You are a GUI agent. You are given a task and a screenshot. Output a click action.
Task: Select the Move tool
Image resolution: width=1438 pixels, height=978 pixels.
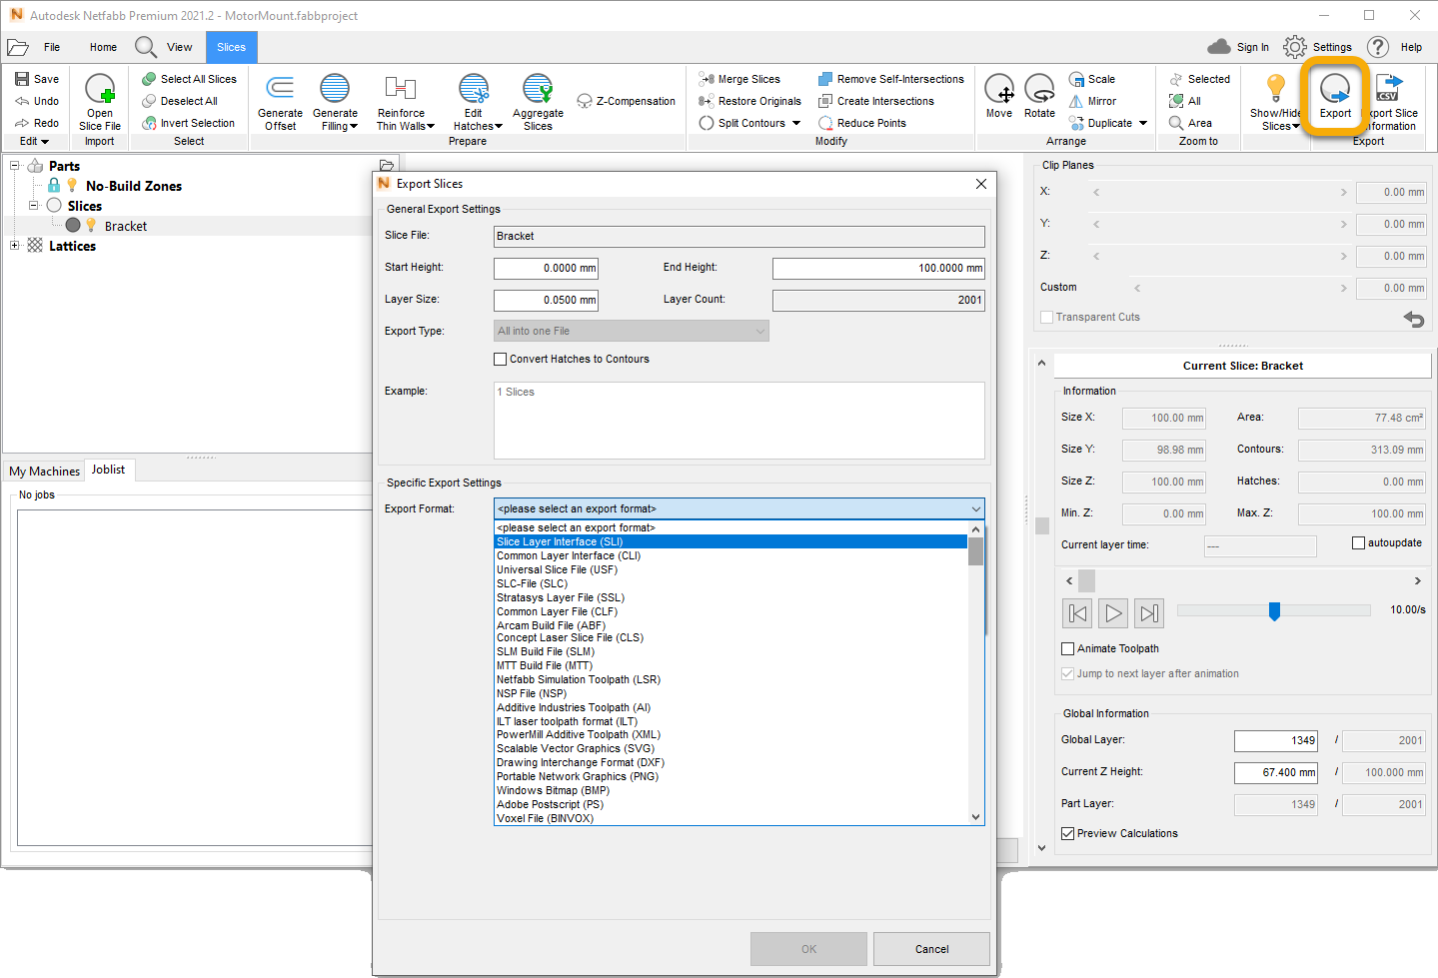pos(999,96)
